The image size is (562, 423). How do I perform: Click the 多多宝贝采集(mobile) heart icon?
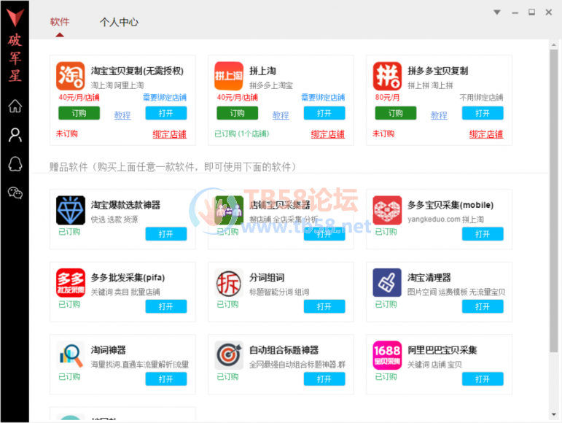tap(387, 210)
